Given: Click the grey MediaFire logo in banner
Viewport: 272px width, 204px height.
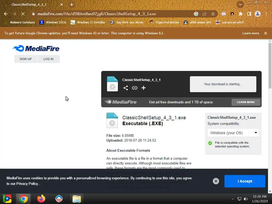Looking at the screenshot, I should 120,102.
